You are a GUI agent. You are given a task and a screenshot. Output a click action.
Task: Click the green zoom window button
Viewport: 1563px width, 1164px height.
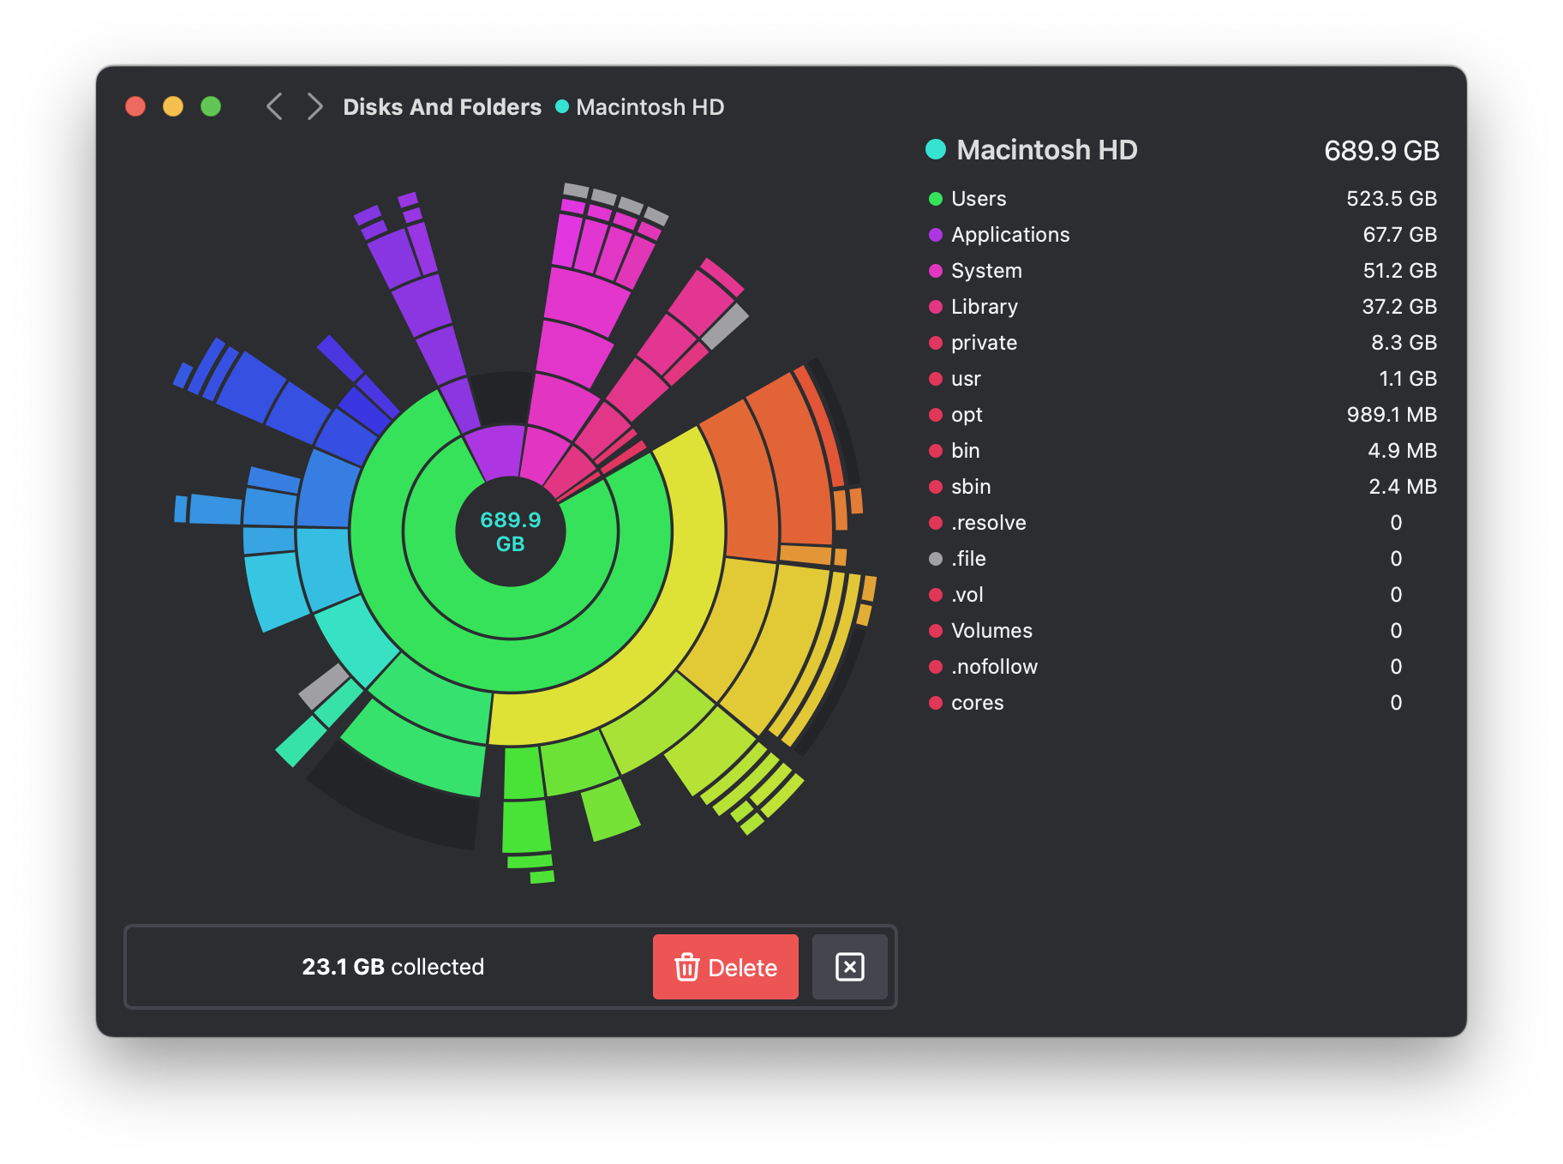pos(211,106)
